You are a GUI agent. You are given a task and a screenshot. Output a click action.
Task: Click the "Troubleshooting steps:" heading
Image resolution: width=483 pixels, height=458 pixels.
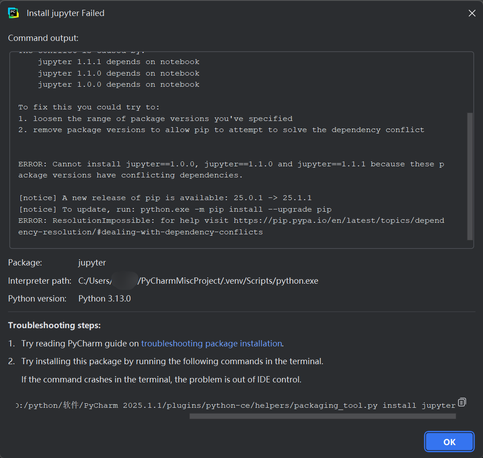coord(54,325)
